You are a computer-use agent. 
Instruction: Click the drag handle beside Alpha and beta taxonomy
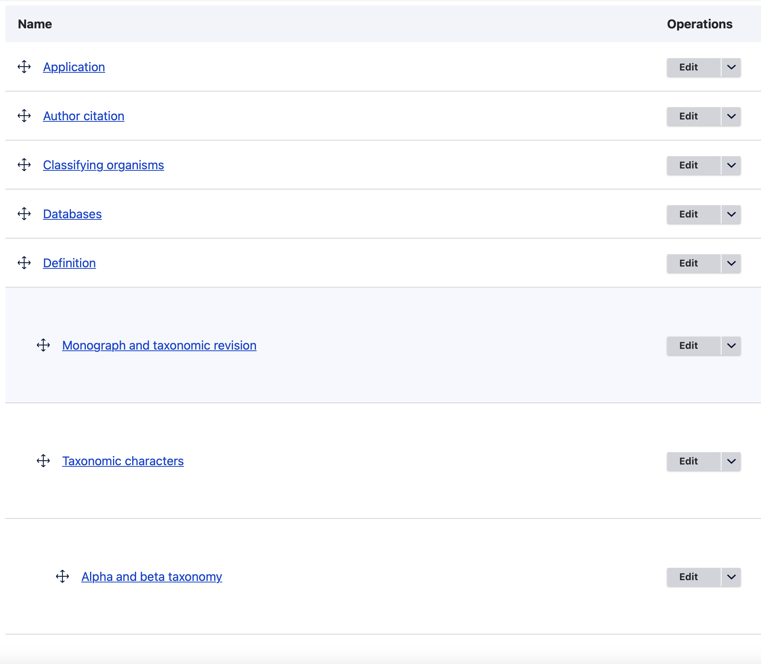(62, 577)
